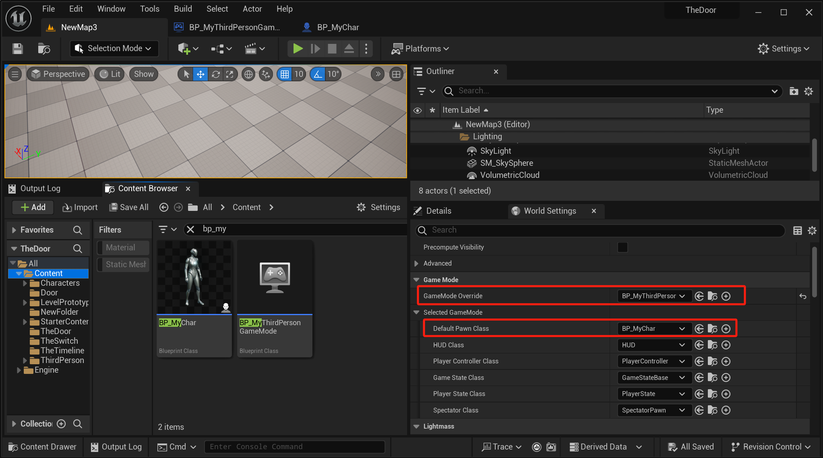Screen dimensions: 823x458
Task: Open Content Browser Settings
Action: coord(378,207)
